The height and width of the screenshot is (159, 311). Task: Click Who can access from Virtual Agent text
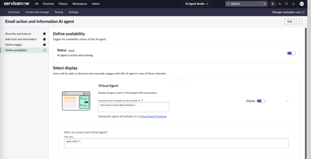pos(85,132)
